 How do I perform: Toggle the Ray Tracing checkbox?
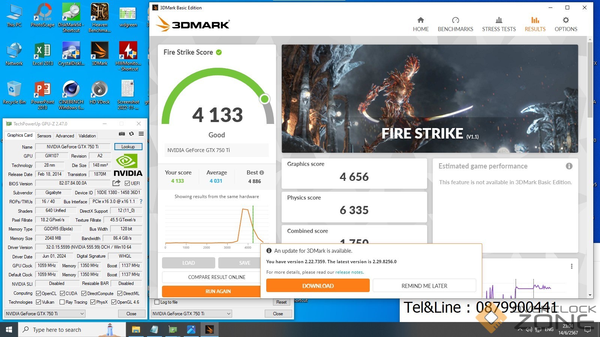[x=62, y=302]
